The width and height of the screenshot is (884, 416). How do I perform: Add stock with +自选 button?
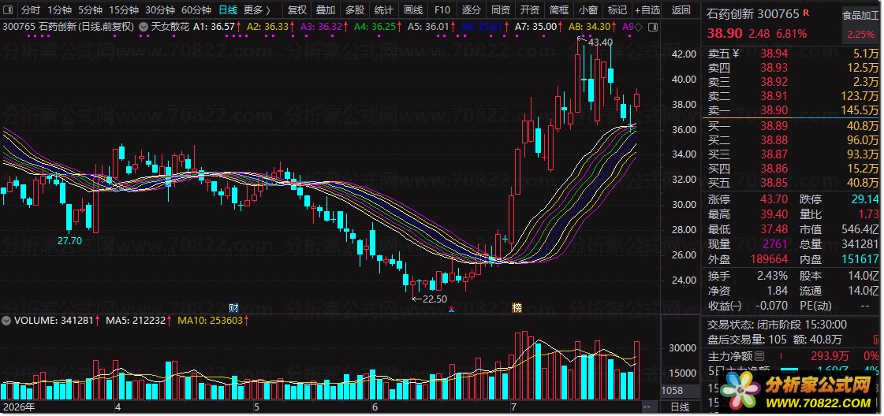pyautogui.click(x=647, y=10)
